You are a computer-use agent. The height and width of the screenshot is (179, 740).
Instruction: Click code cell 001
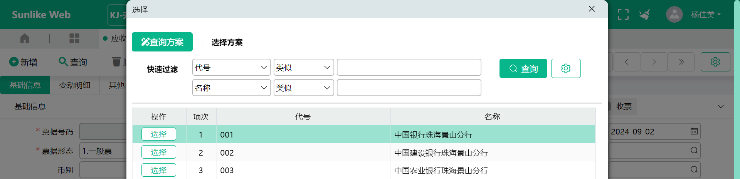(x=303, y=134)
